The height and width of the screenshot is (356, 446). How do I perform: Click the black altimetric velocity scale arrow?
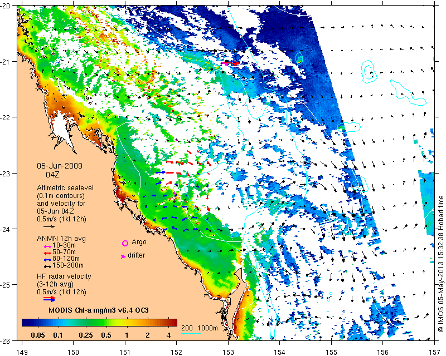pos(49,227)
